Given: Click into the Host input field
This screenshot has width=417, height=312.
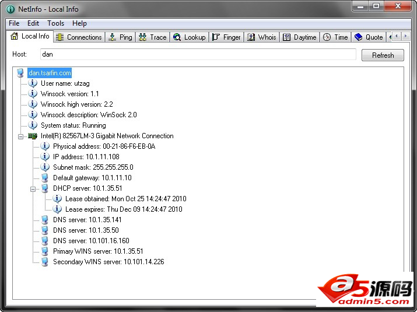Looking at the screenshot, I should pyautogui.click(x=198, y=54).
